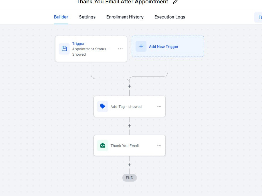Click the 'Trigger' link label
This screenshot has width=262, height=196.
(78, 43)
